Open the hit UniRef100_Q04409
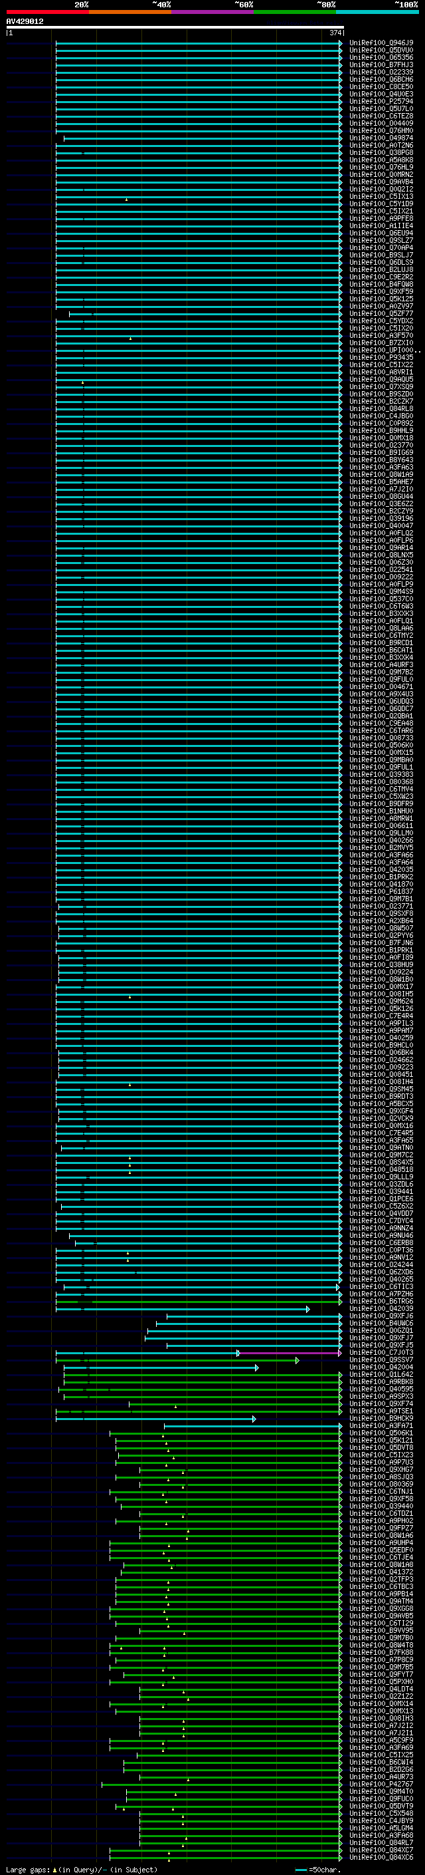Image resolution: width=425 pixels, height=1875 pixels. [x=381, y=123]
